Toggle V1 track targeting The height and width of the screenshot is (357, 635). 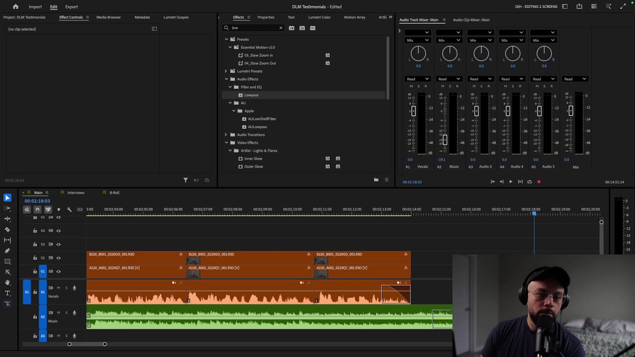(x=43, y=271)
